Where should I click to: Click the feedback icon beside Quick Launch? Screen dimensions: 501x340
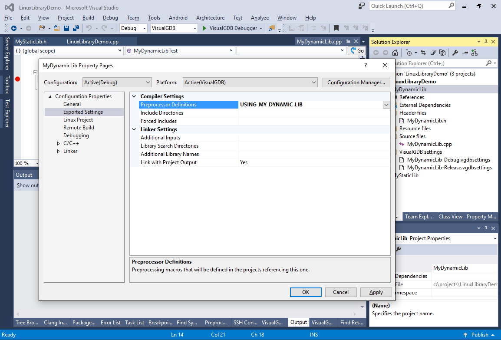tap(361, 6)
